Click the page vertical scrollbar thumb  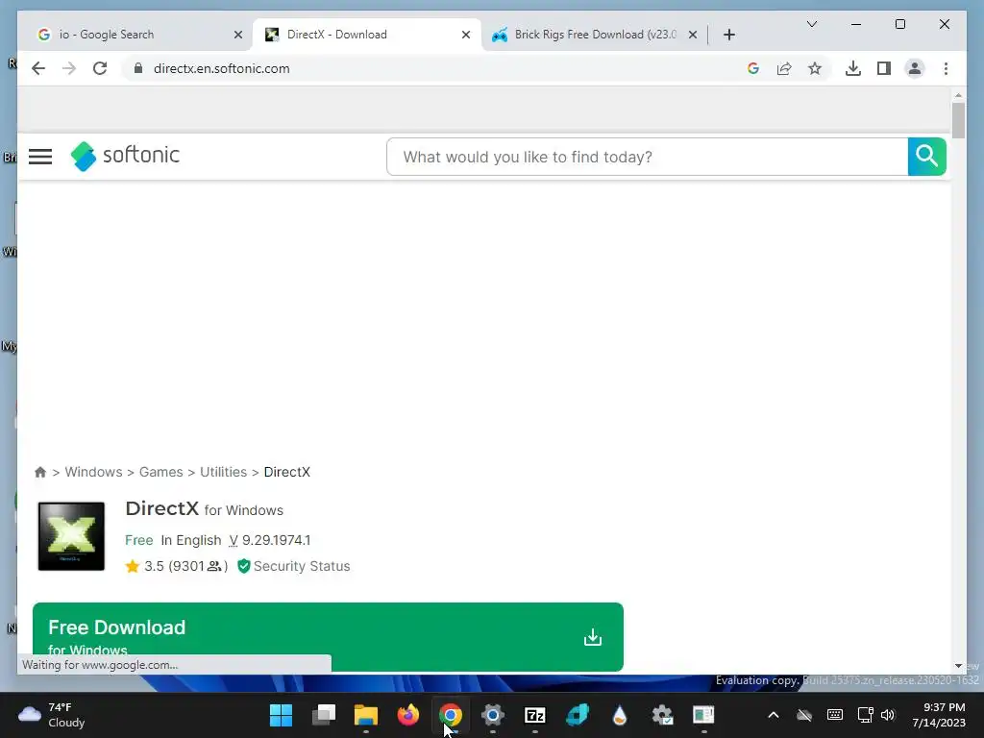(x=958, y=120)
